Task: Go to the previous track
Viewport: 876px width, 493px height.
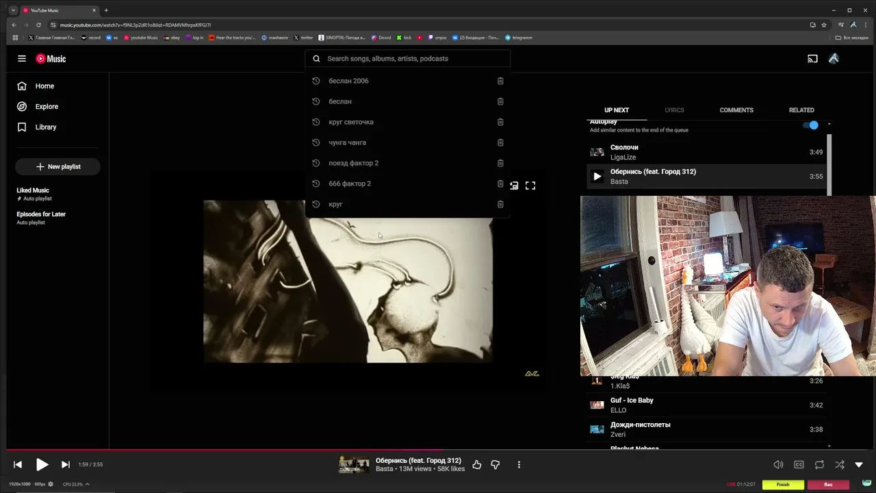Action: (18, 464)
